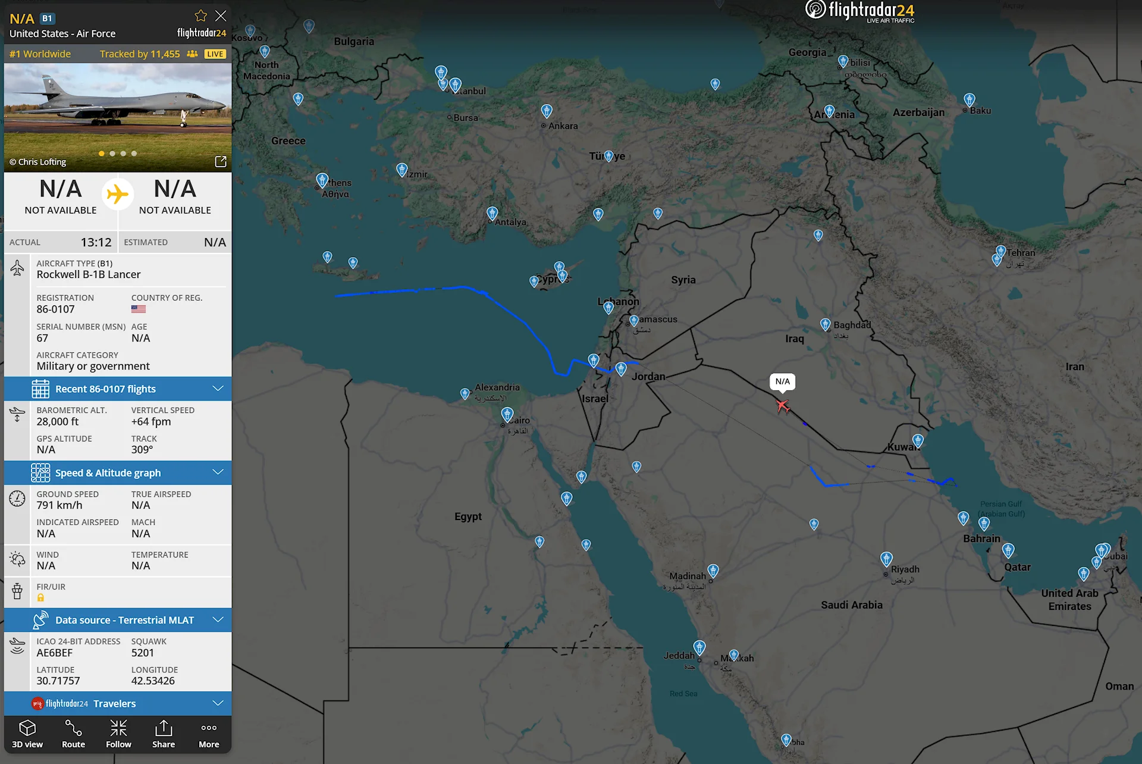Screen dimensions: 1142x764
Task: Click the Riyadh airport marker
Action: (886, 559)
